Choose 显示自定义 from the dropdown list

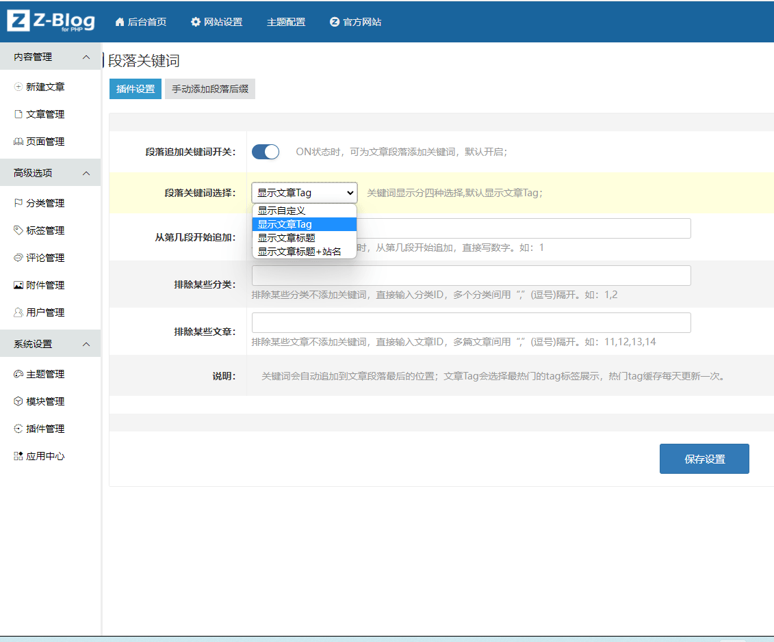point(281,211)
